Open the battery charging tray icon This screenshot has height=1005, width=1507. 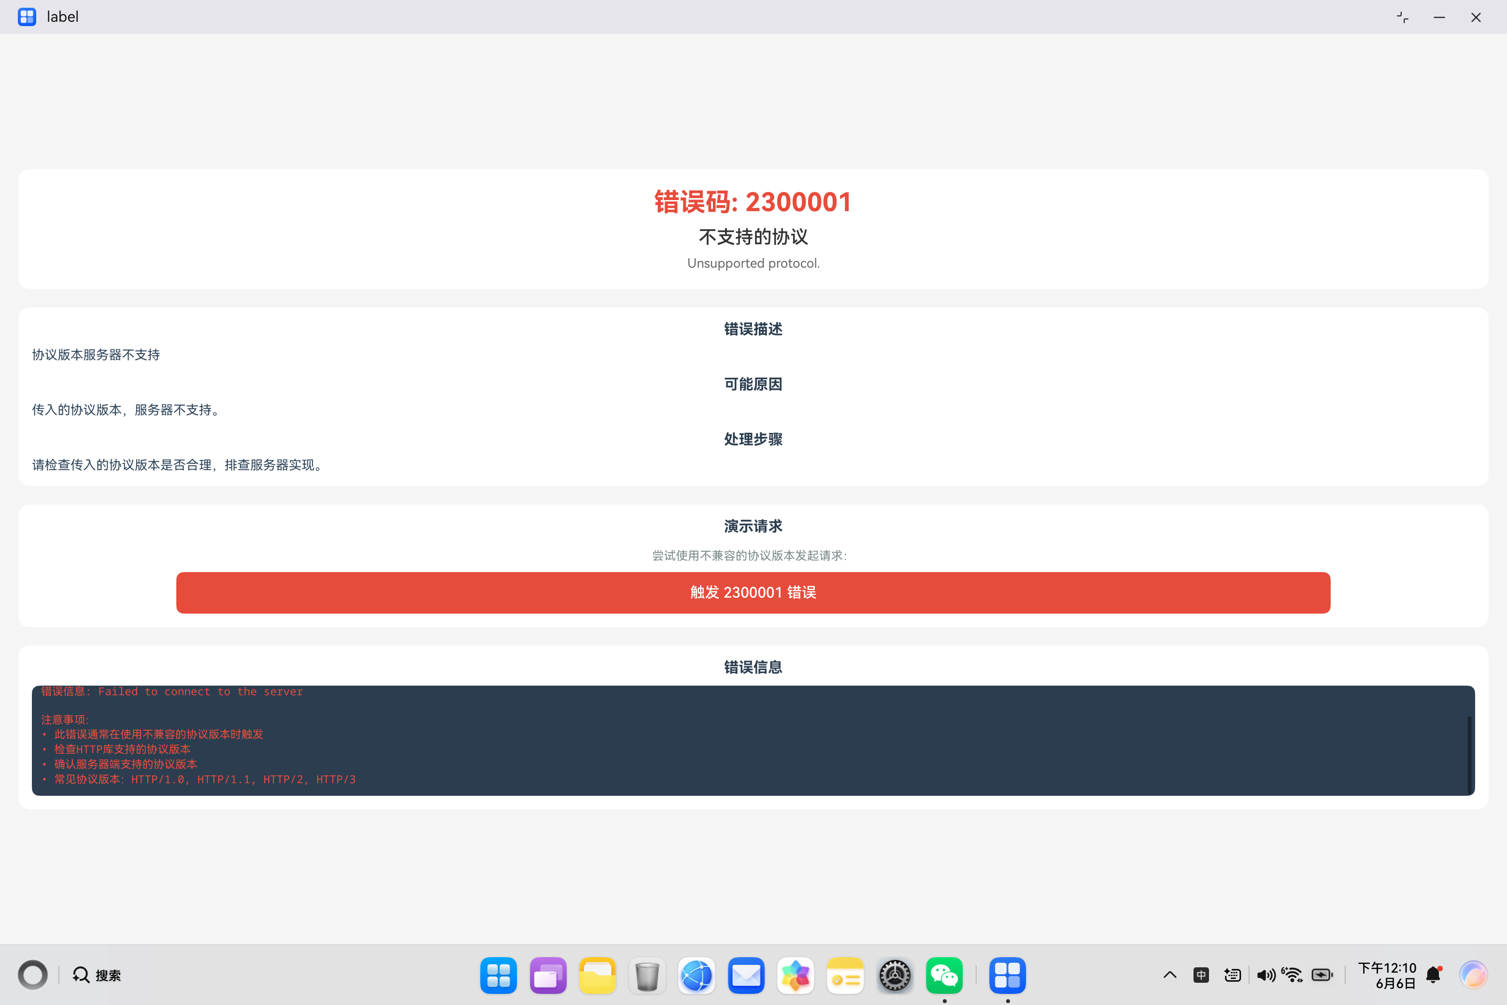click(x=1322, y=975)
